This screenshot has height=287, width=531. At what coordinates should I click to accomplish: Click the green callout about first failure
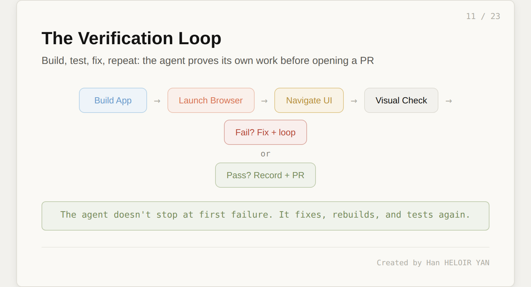coord(265,216)
